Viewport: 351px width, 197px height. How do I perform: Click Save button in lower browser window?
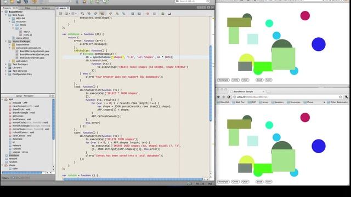point(268,182)
